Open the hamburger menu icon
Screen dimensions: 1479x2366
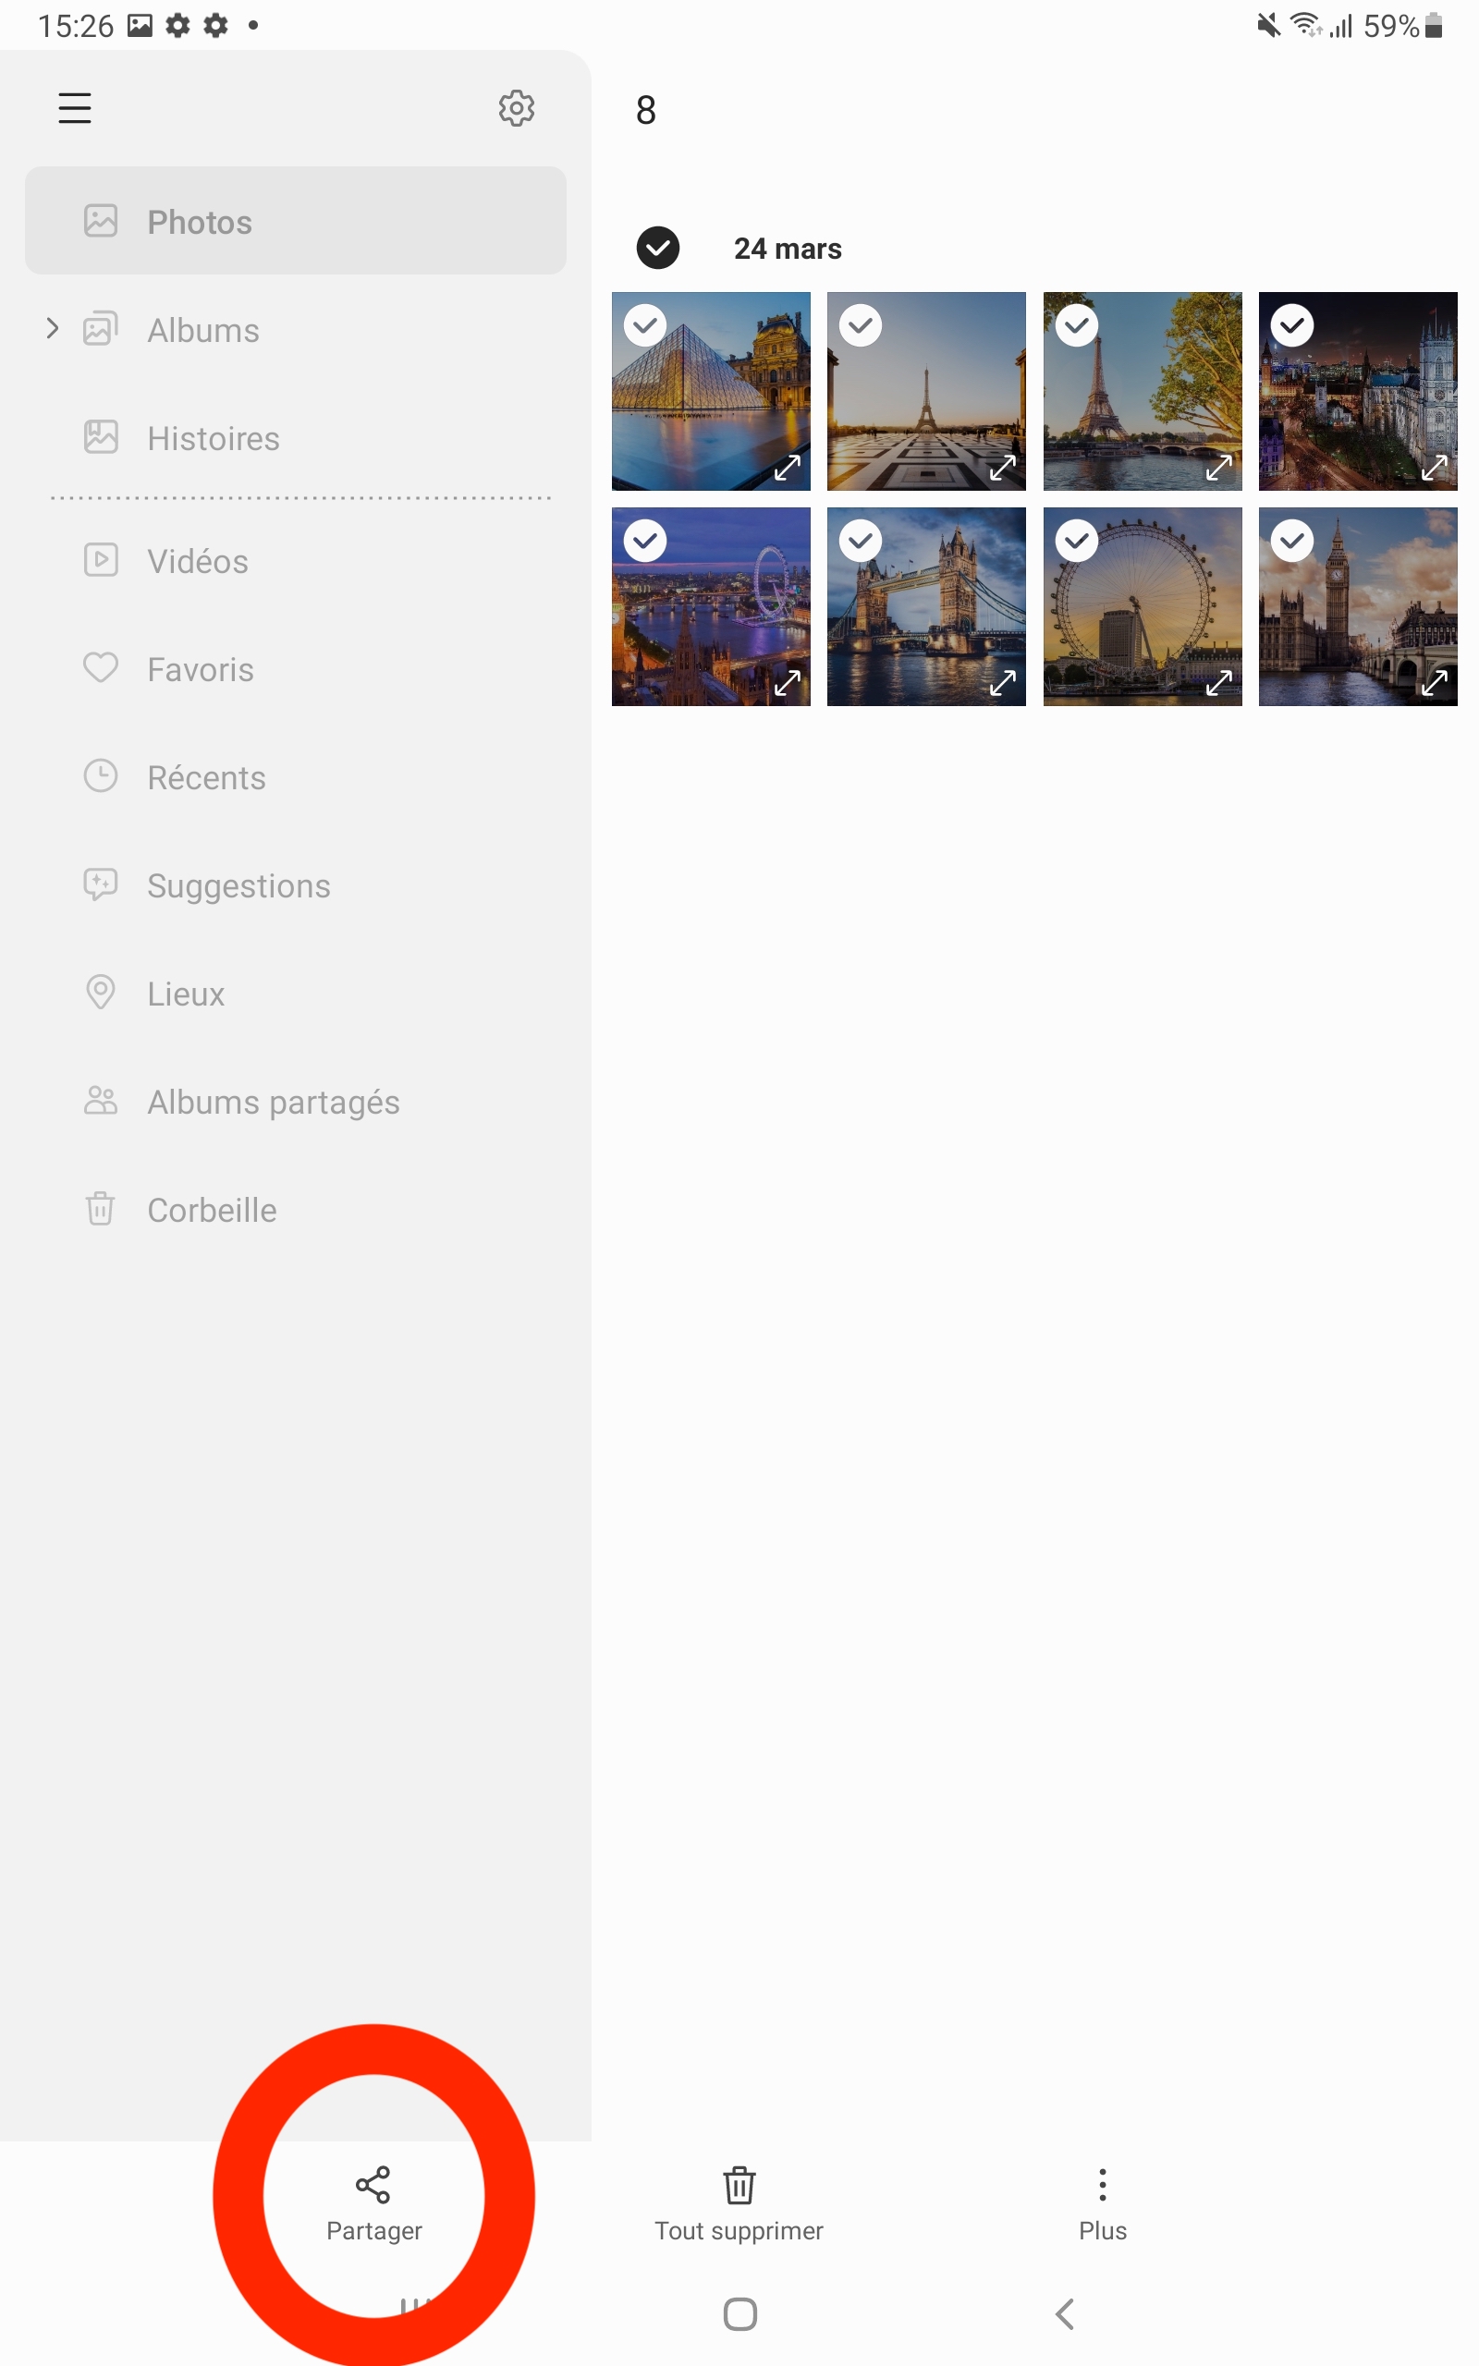(x=74, y=107)
